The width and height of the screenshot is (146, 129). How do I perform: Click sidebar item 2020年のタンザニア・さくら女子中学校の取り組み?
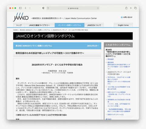point(119,73)
